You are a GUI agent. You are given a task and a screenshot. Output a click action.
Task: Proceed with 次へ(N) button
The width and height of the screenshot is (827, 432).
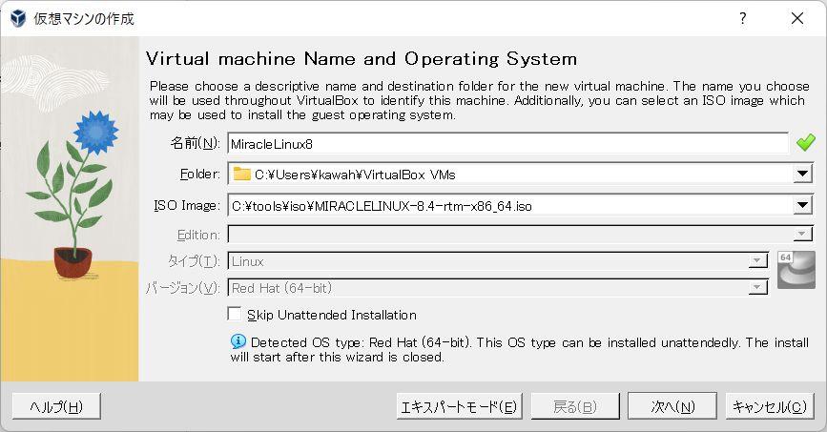point(672,406)
